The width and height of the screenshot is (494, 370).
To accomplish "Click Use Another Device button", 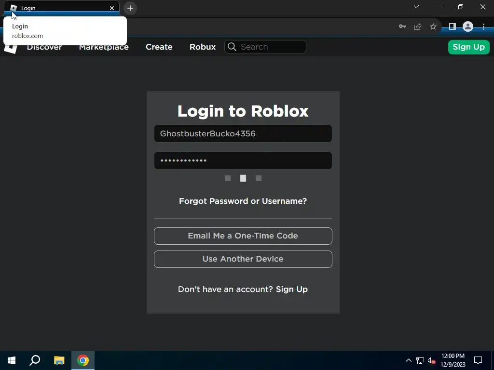I will click(x=243, y=259).
